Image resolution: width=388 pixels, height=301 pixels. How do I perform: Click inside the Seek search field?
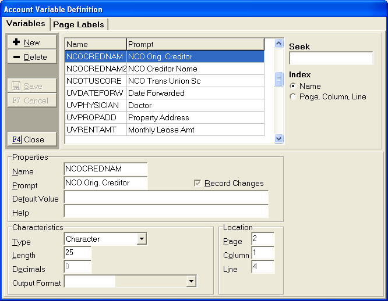[330, 58]
